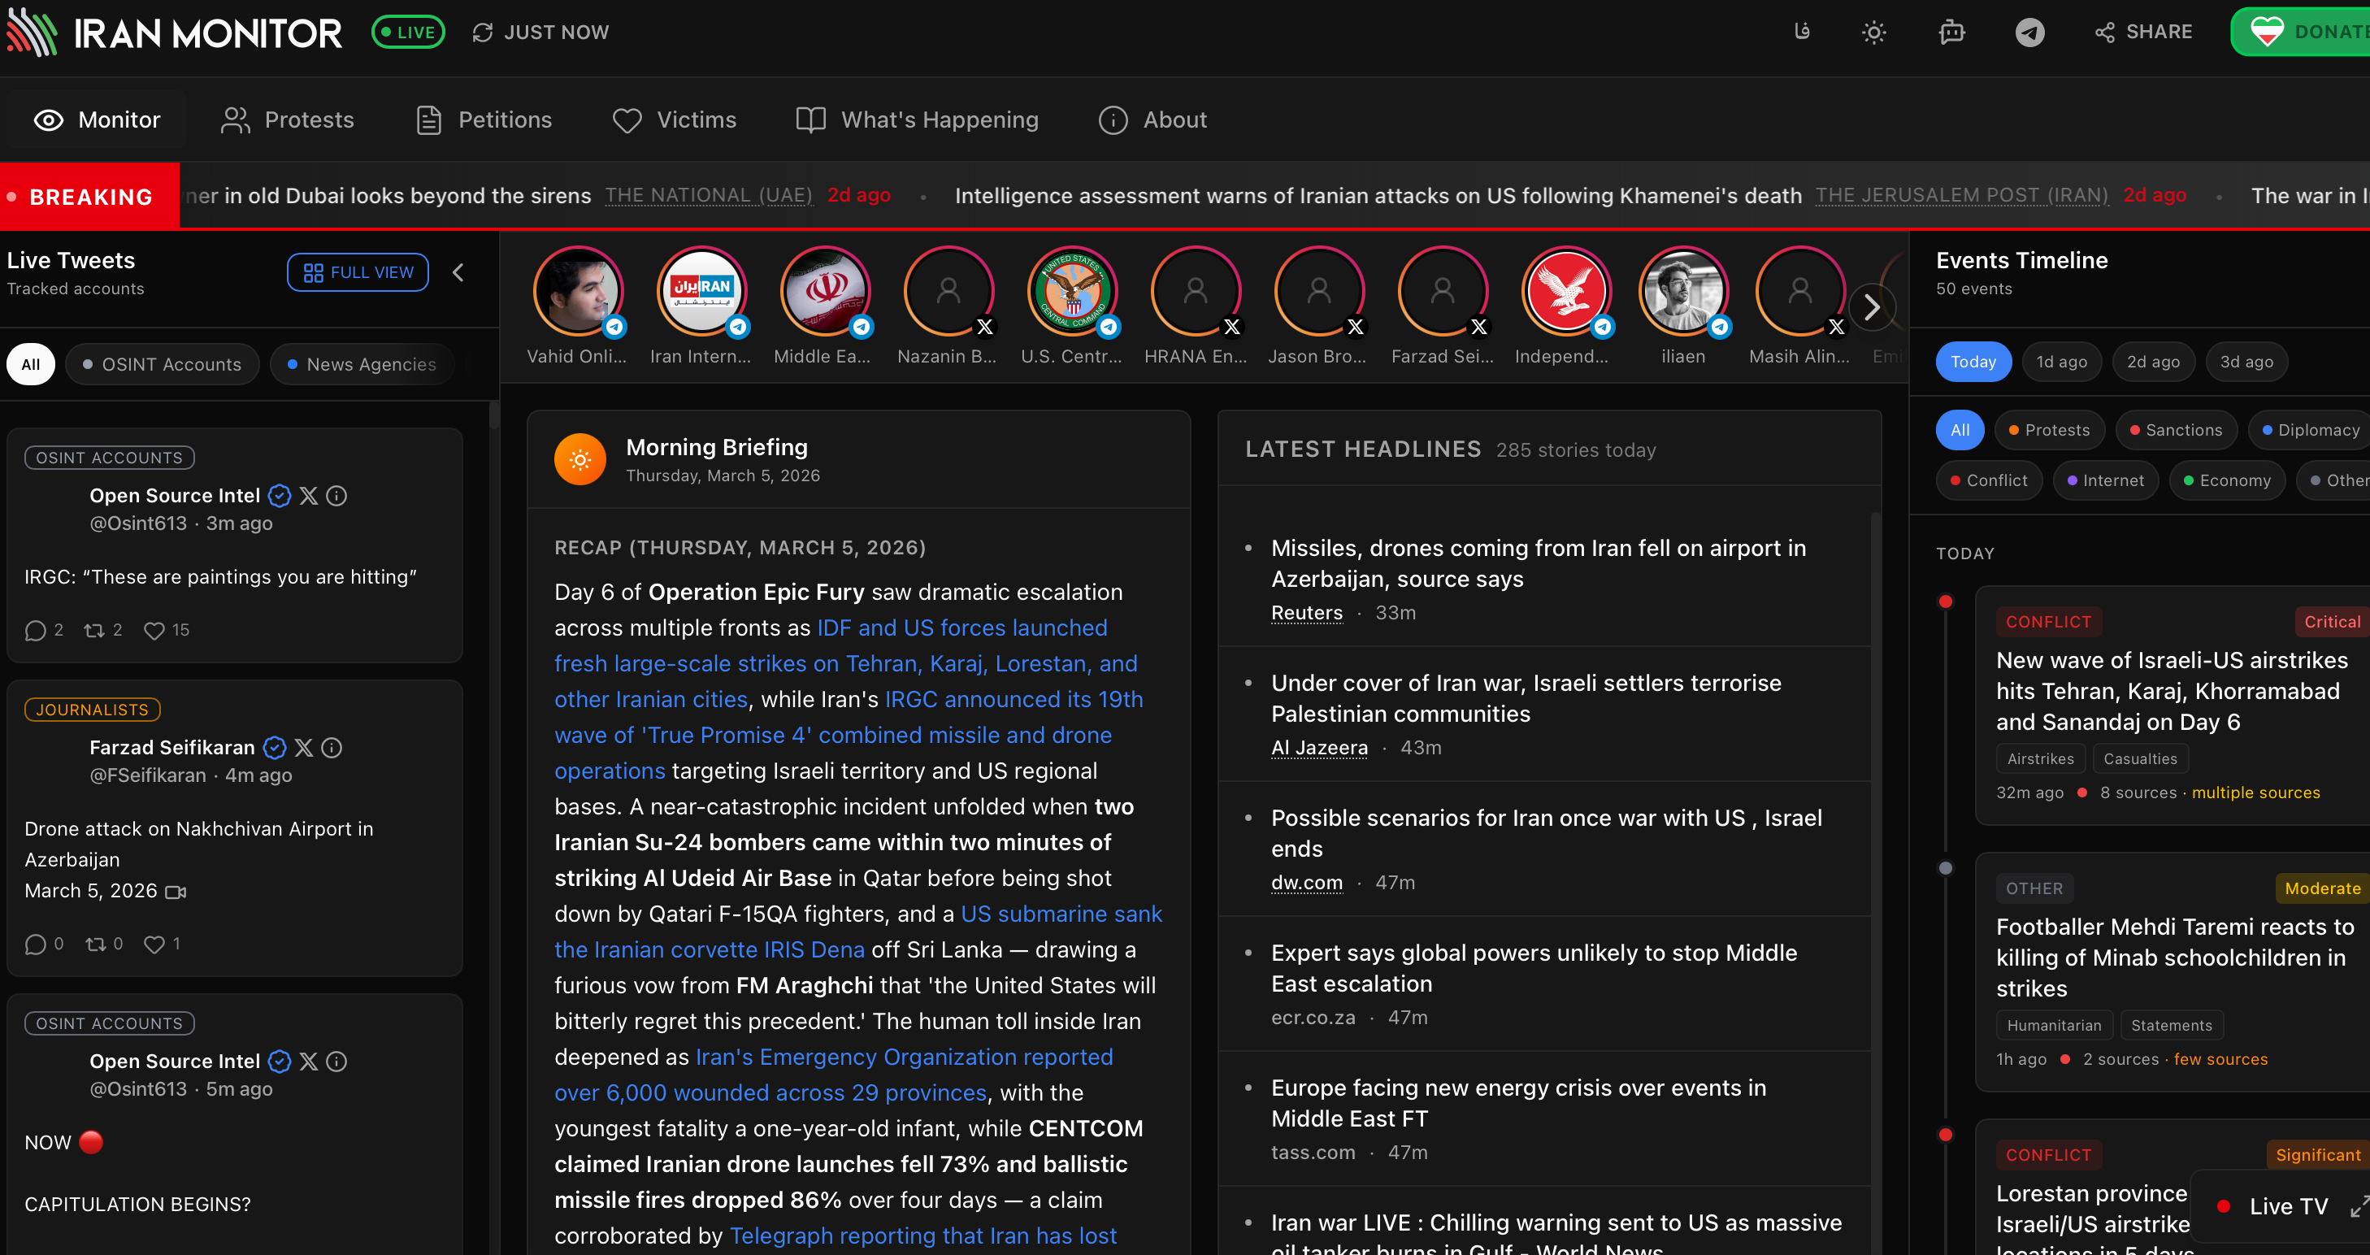Switch to the Victims tab
This screenshot has width=2370, height=1255.
click(x=675, y=119)
